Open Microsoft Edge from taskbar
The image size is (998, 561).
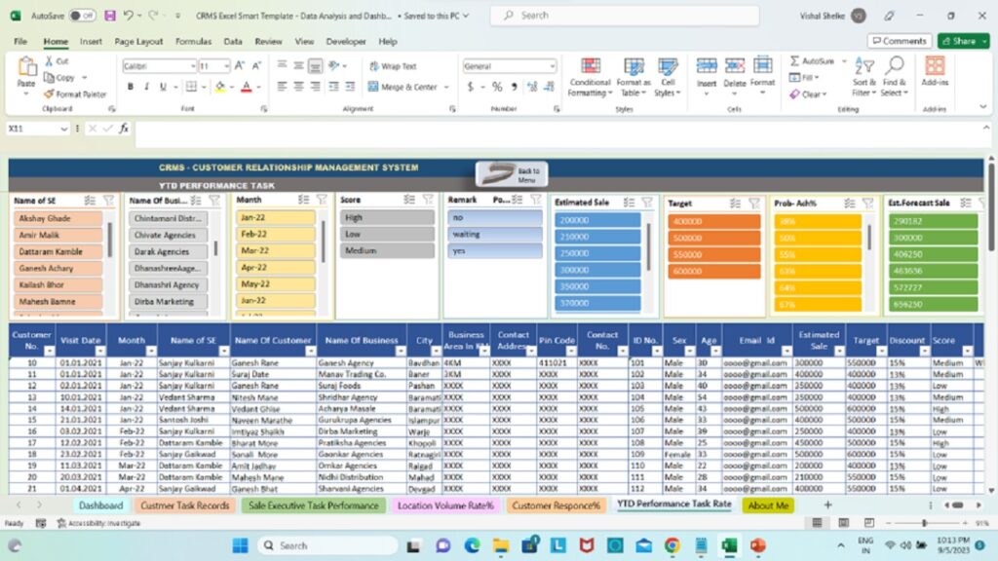[472, 545]
